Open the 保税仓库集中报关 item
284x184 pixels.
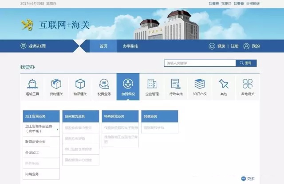(x=81, y=128)
